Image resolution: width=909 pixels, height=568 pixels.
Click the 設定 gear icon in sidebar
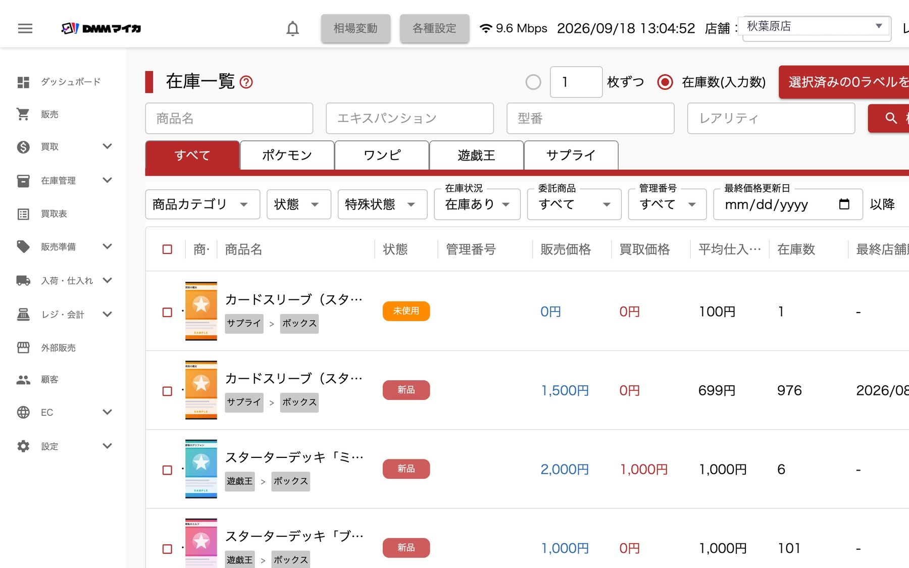23,446
